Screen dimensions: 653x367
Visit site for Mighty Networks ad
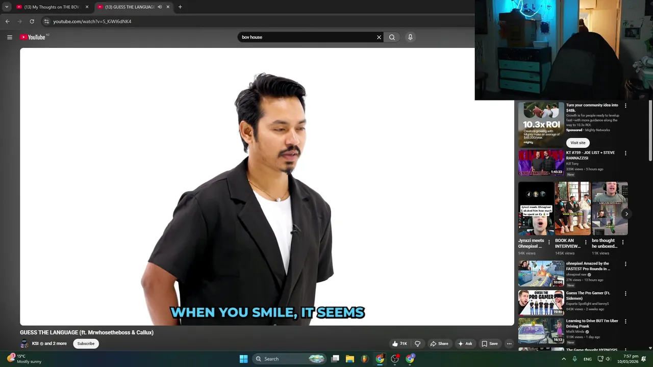coord(578,143)
